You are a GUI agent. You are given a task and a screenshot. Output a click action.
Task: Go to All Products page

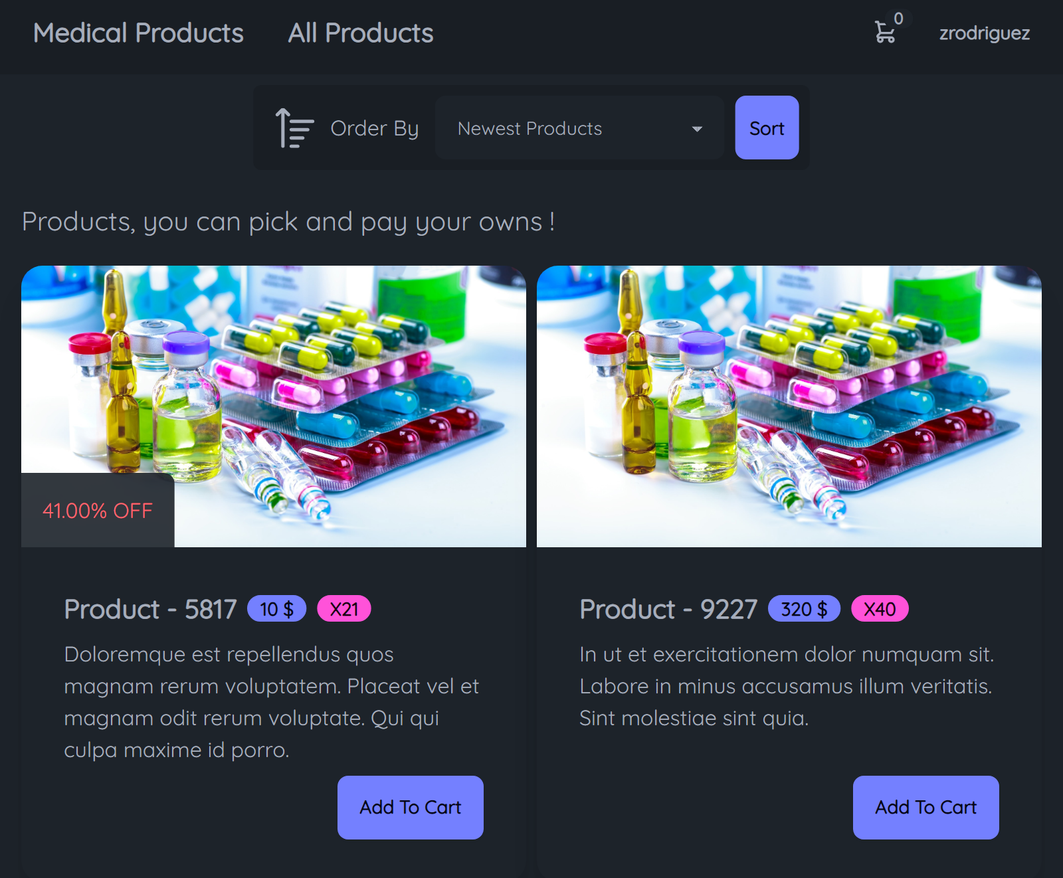click(360, 33)
